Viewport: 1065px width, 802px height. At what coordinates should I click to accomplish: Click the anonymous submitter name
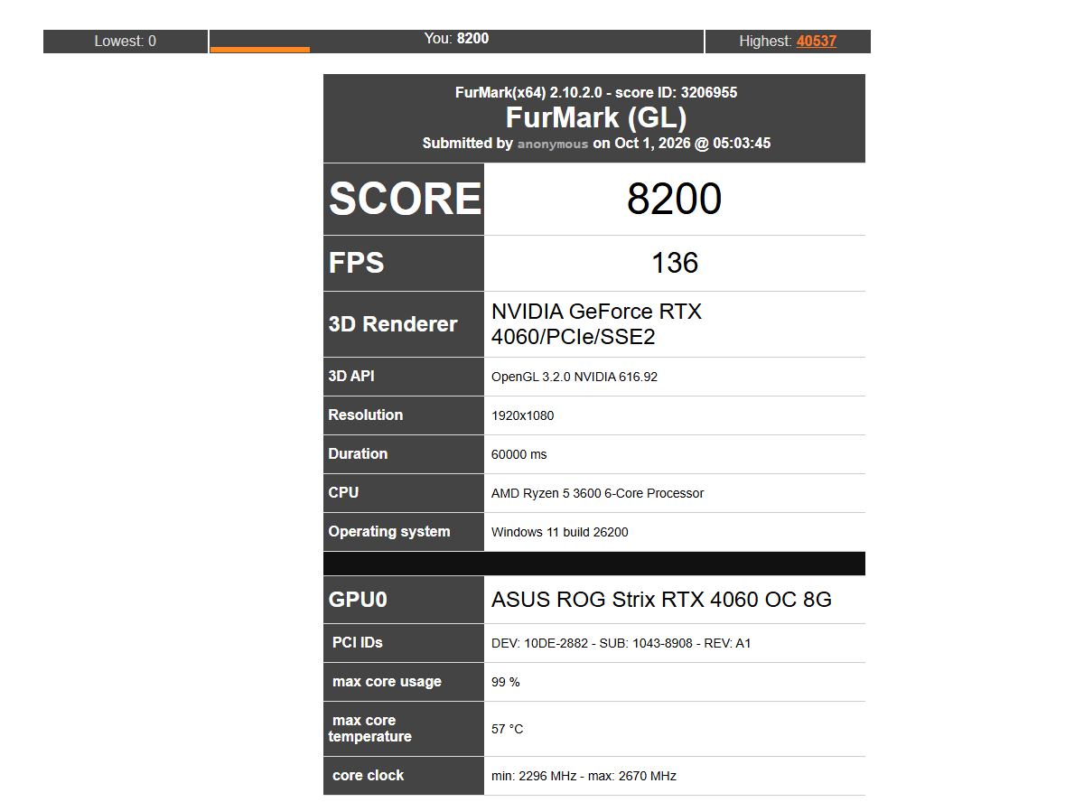pos(552,144)
